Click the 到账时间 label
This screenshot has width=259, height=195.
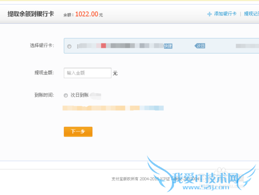pos(45,95)
